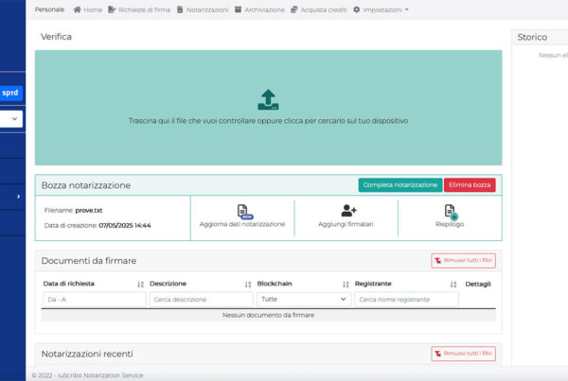
Task: Click Nessun documento da firmare row
Action: [269, 315]
